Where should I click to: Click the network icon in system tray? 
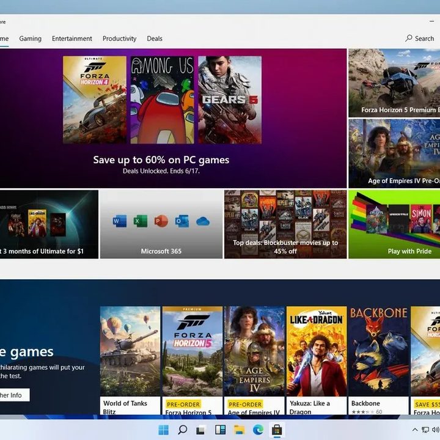(425, 430)
